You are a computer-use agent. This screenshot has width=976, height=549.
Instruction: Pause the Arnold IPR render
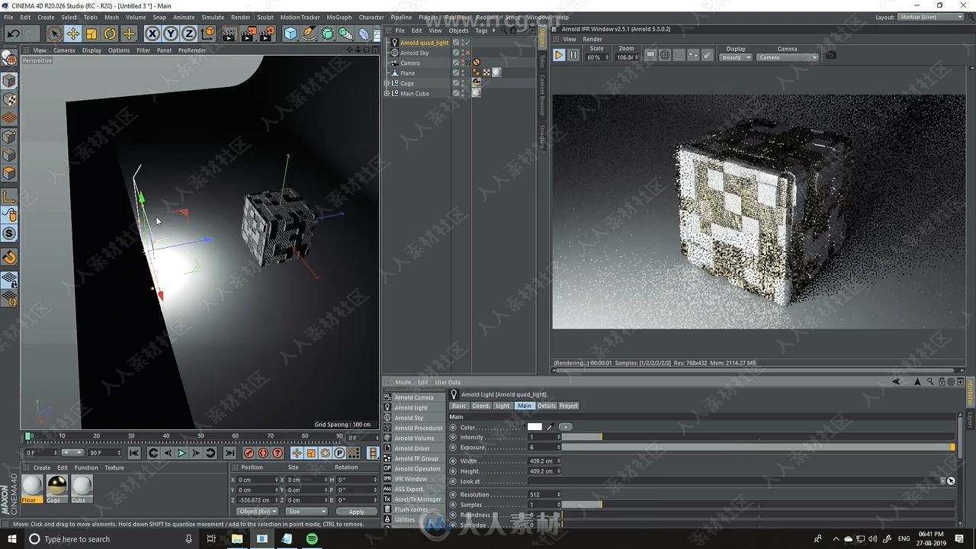(573, 55)
